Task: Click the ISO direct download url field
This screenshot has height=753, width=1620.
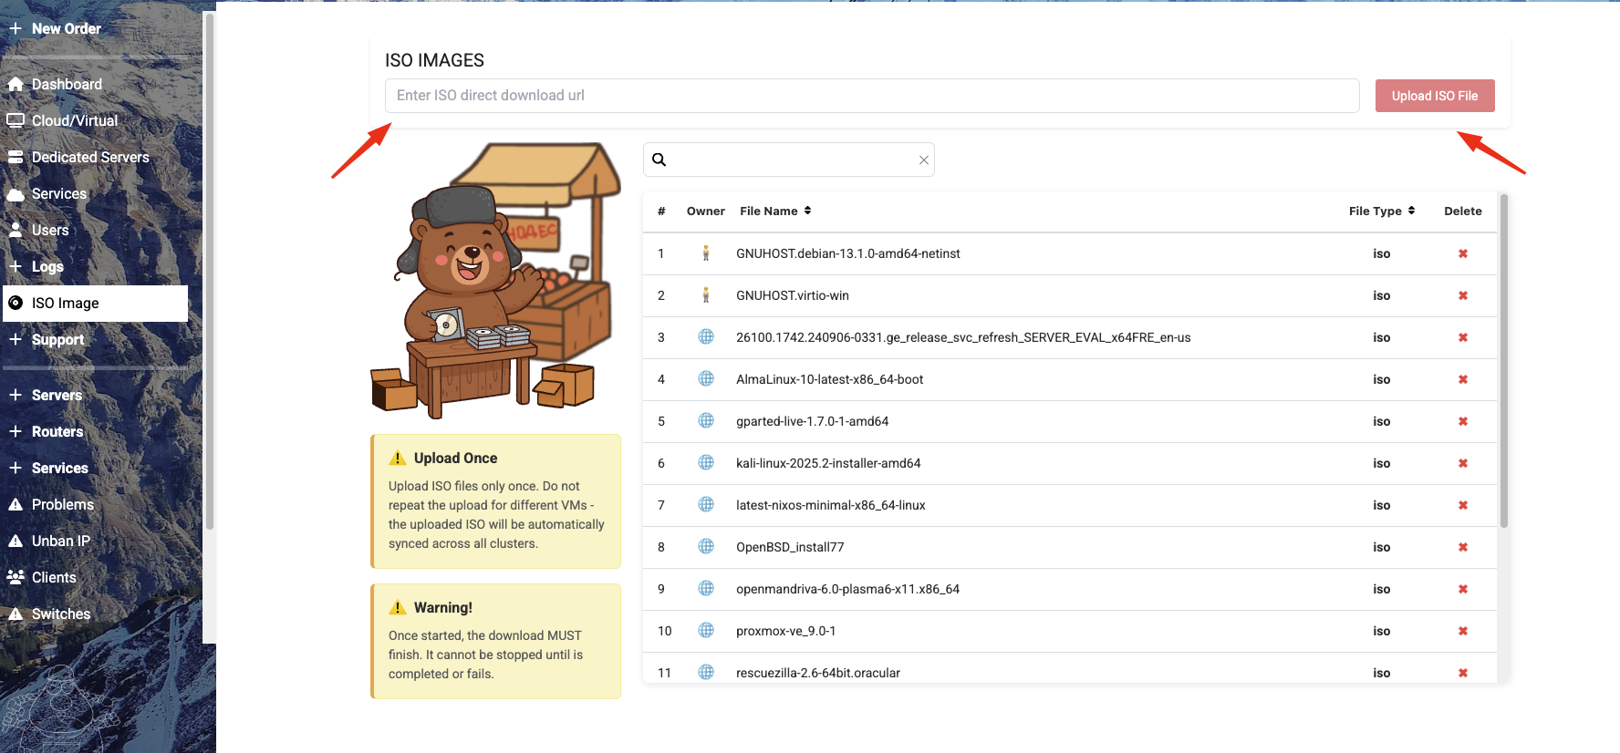Action: [x=871, y=96]
